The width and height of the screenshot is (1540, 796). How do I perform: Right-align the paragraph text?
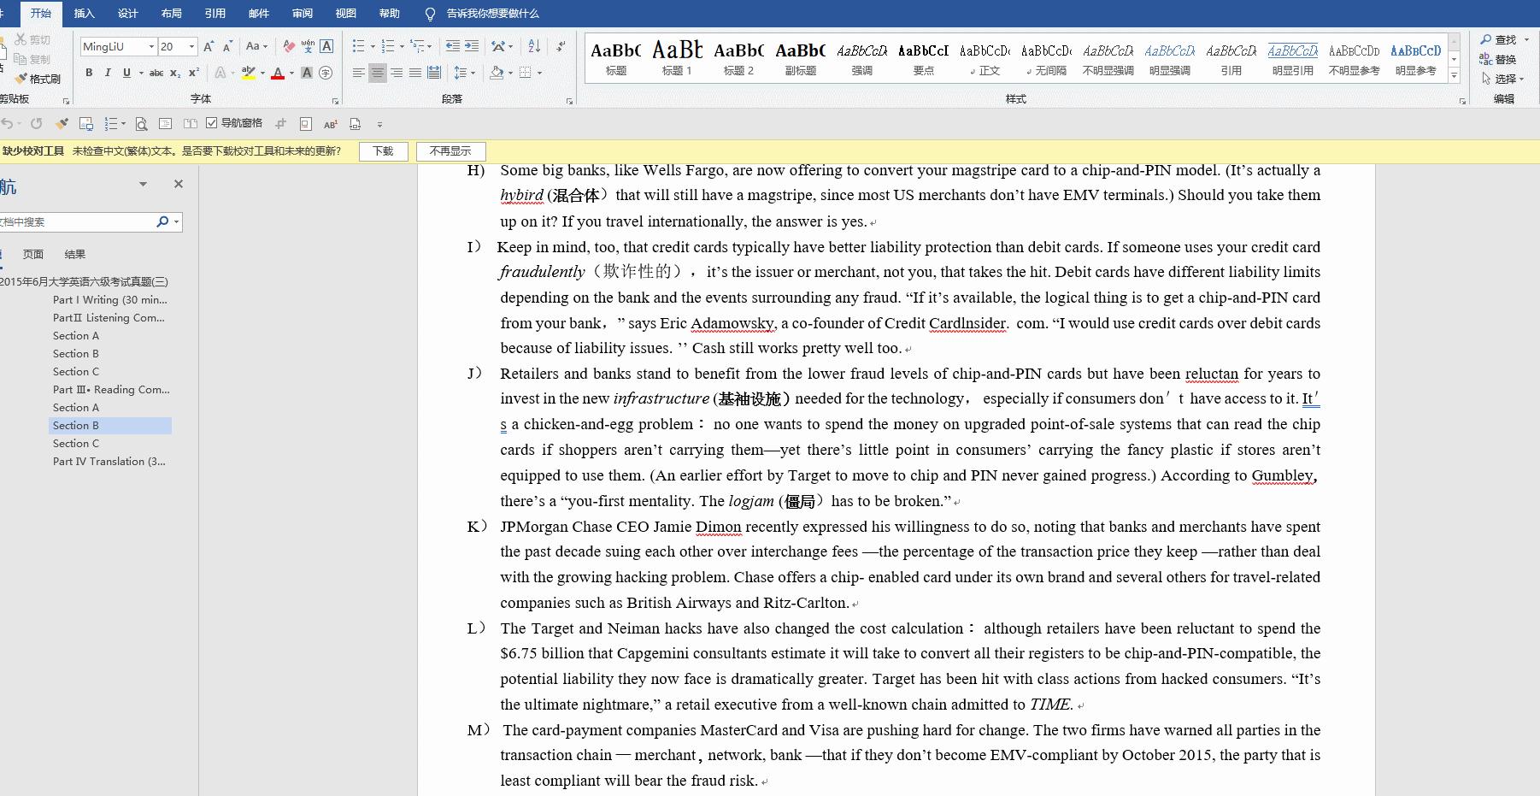point(397,74)
